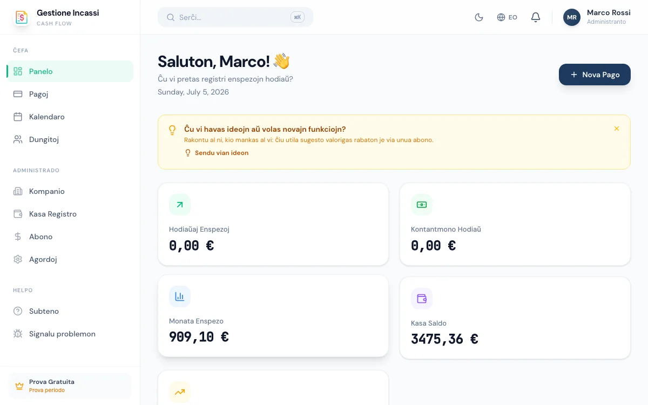Open Kompanio via its building icon
The height and width of the screenshot is (405, 648).
[x=18, y=191]
